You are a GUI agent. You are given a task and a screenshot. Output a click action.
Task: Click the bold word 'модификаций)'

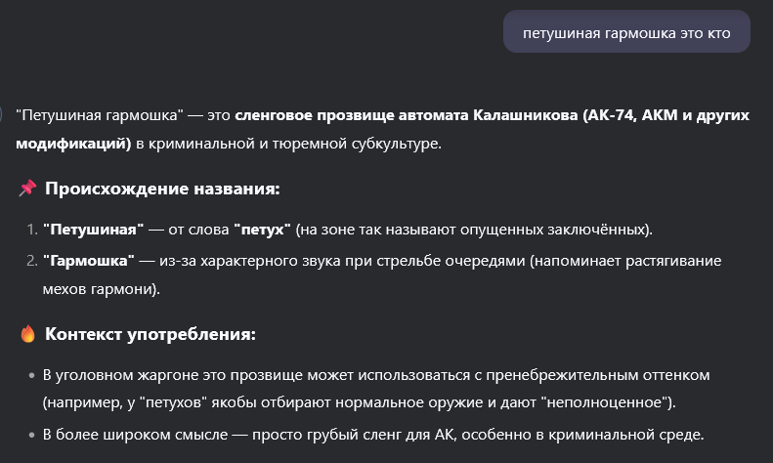pos(73,144)
